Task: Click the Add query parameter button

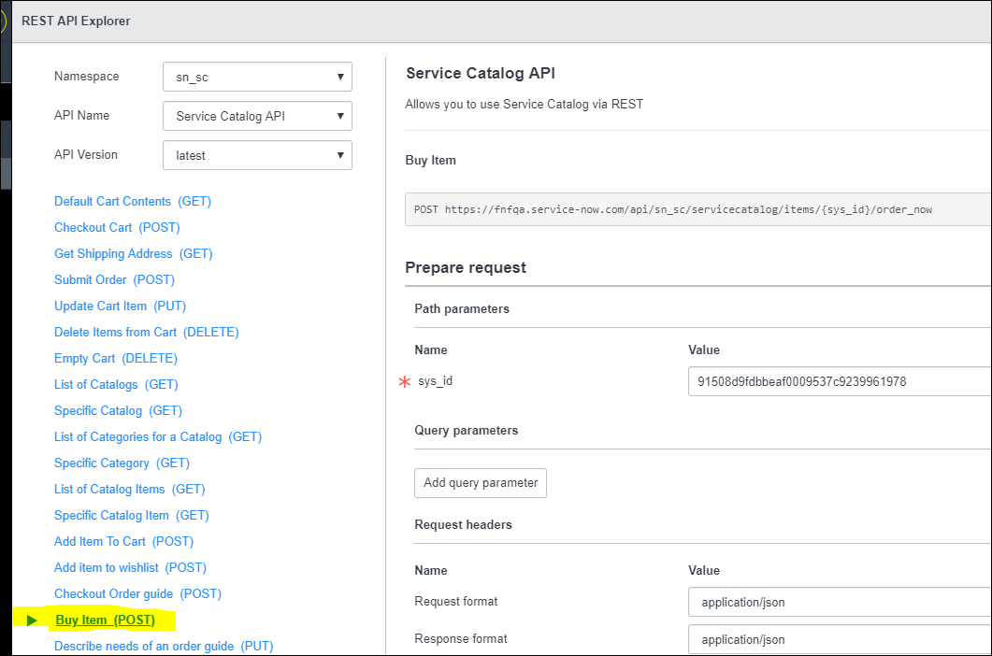Action: (481, 483)
